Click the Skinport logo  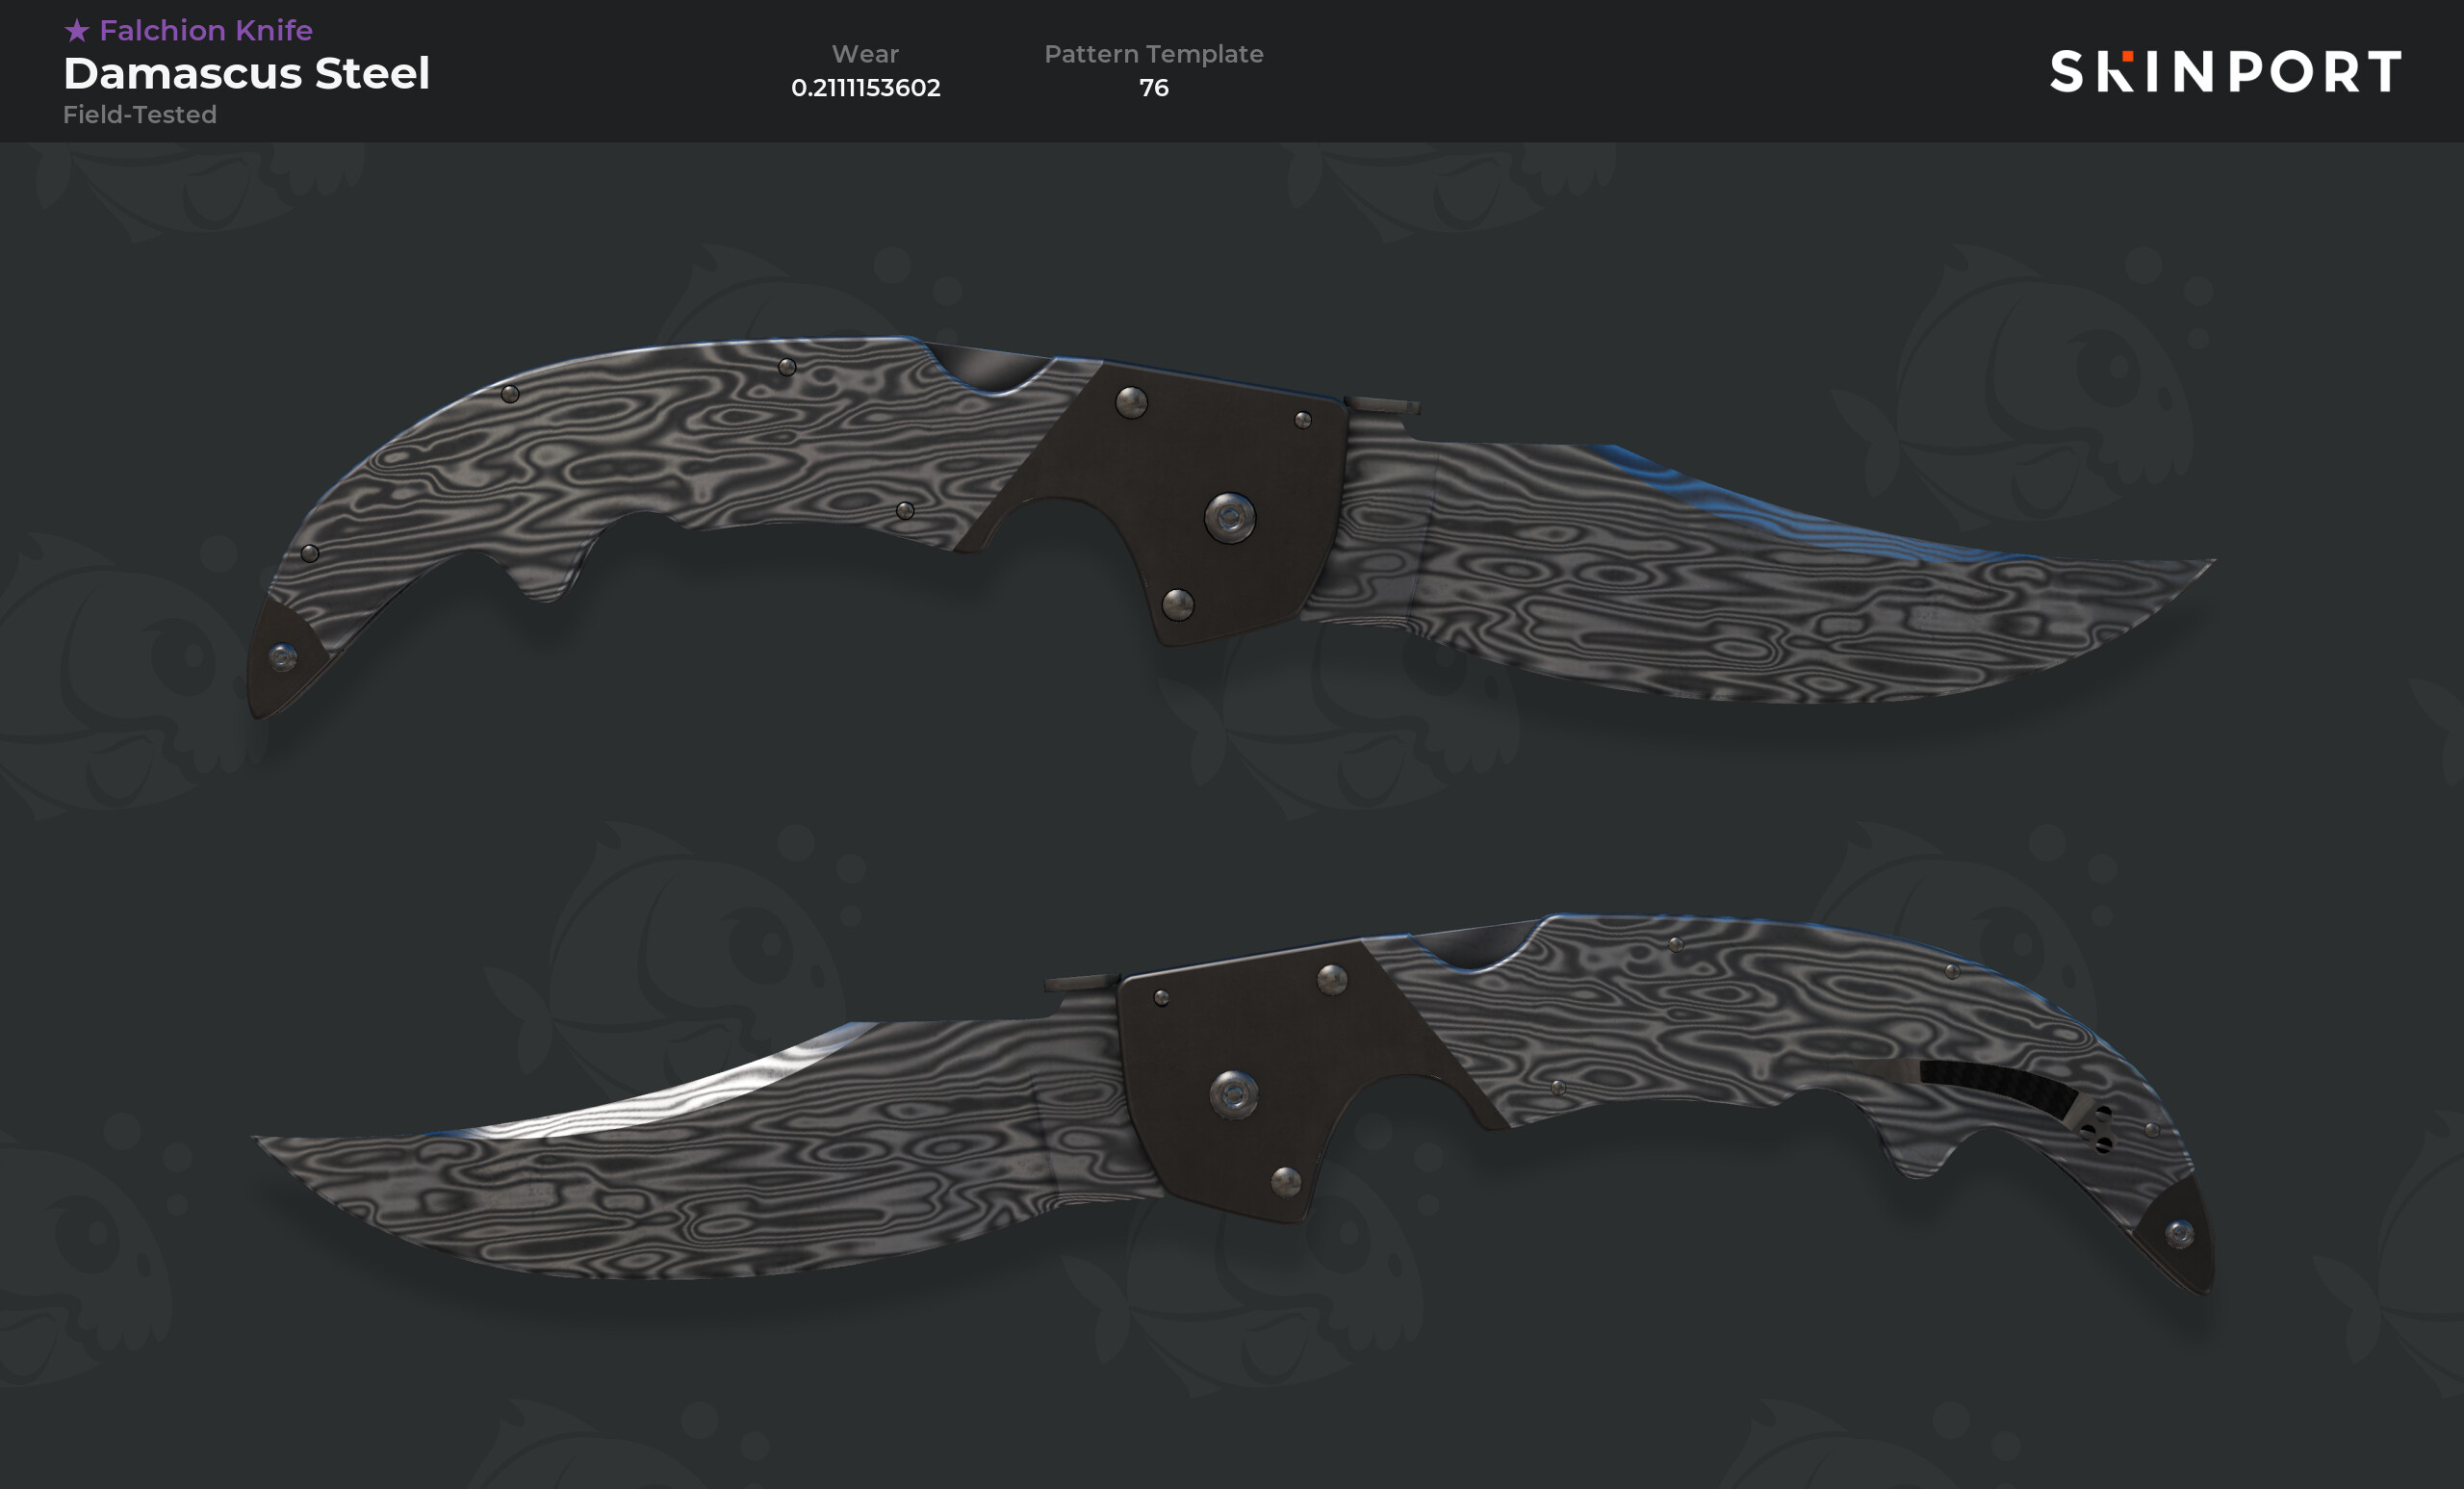tap(2225, 71)
